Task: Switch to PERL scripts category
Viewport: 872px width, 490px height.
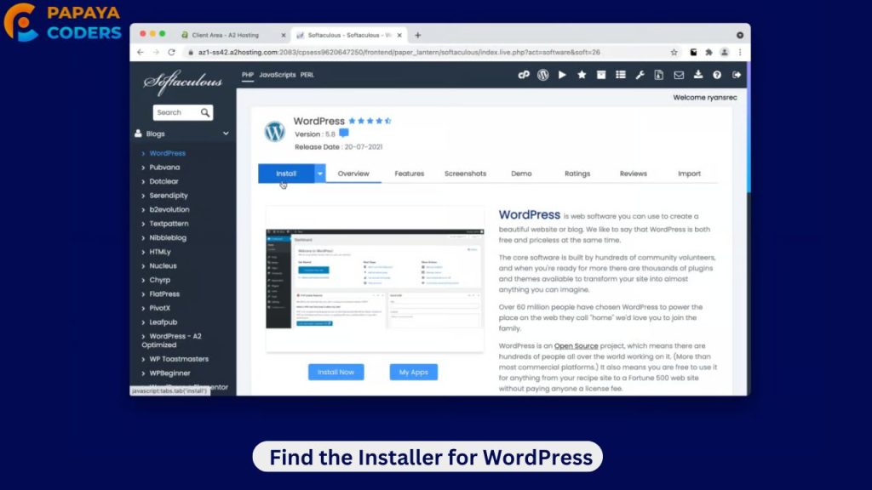Action: click(x=307, y=75)
